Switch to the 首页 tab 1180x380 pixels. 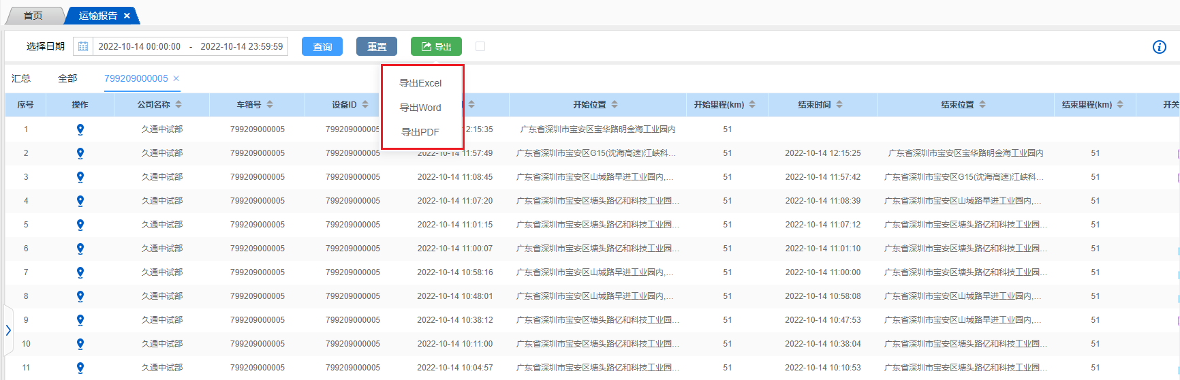tap(33, 16)
